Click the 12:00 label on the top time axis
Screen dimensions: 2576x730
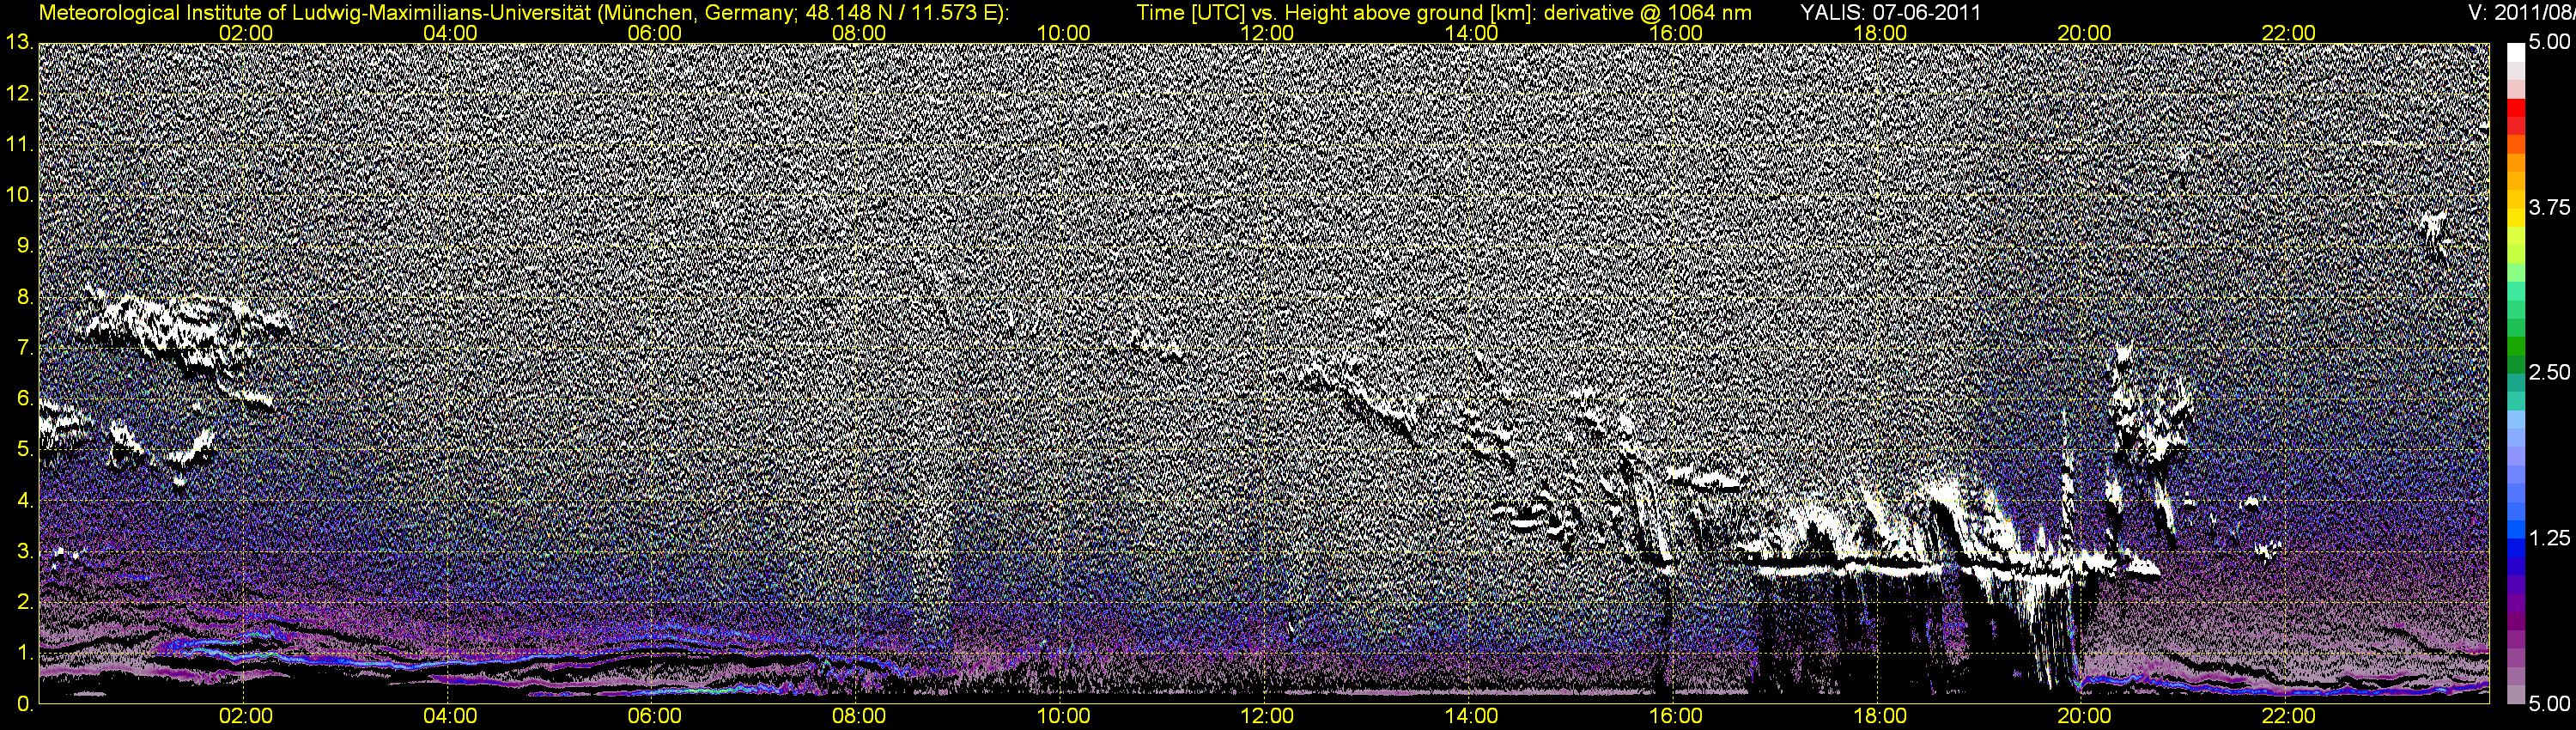tap(1267, 33)
